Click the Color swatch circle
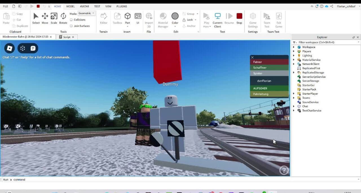The height and width of the screenshot is (193, 361). (x=175, y=16)
